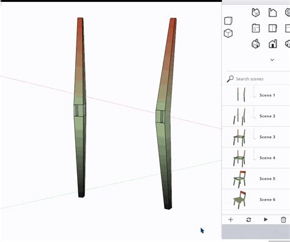Select the "Scene 6" label
Image resolution: width=290 pixels, height=242 pixels.
click(267, 199)
